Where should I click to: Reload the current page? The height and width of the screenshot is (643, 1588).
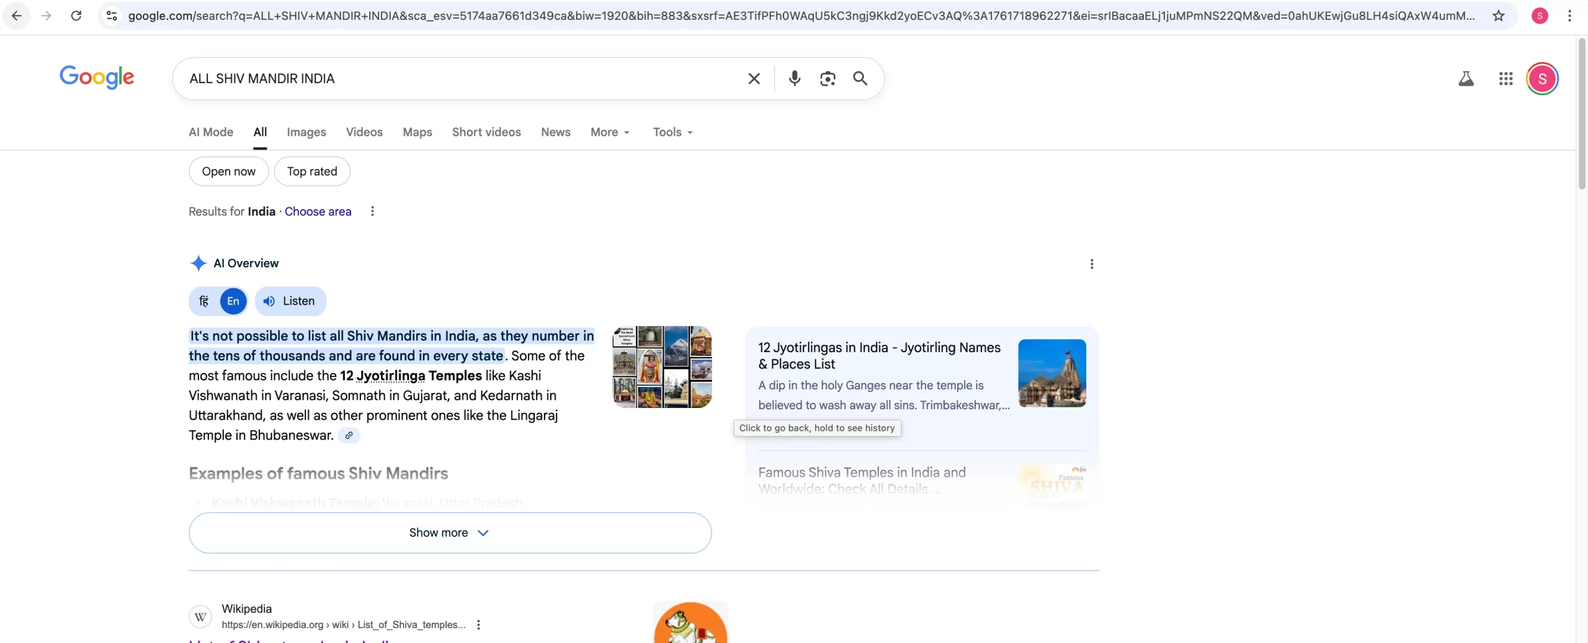click(x=76, y=16)
